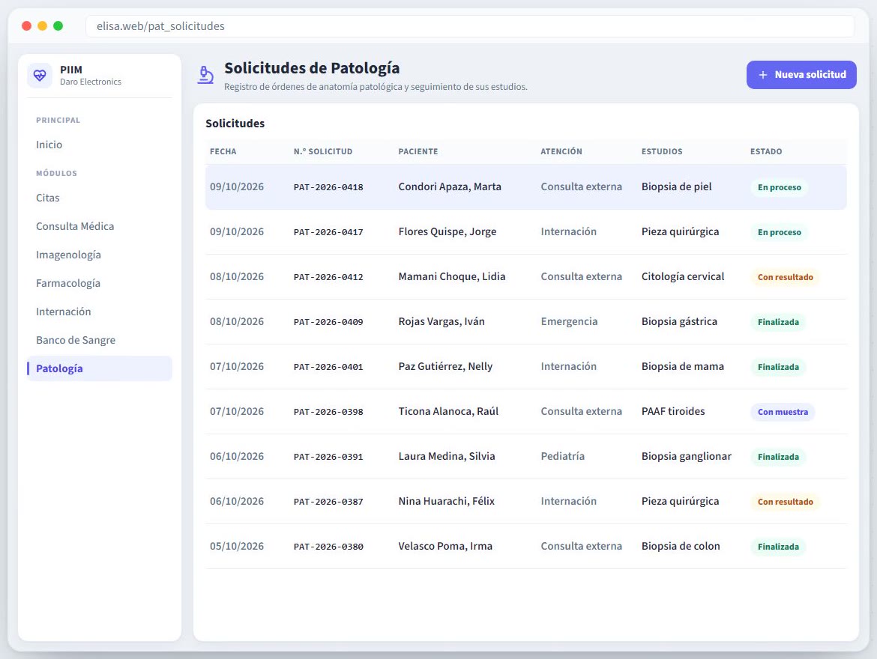Viewport: 877px width, 659px height.
Task: Open Banco de Sangre module
Action: tap(100, 341)
